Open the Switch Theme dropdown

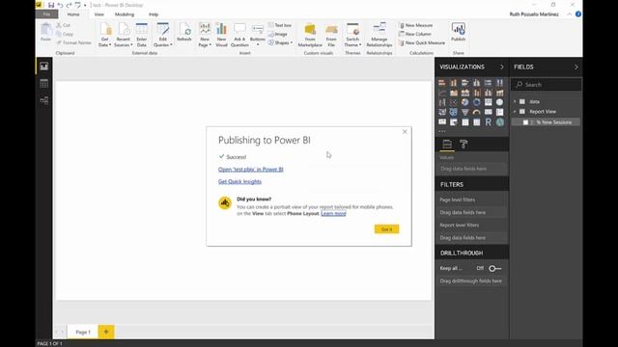[x=352, y=35]
